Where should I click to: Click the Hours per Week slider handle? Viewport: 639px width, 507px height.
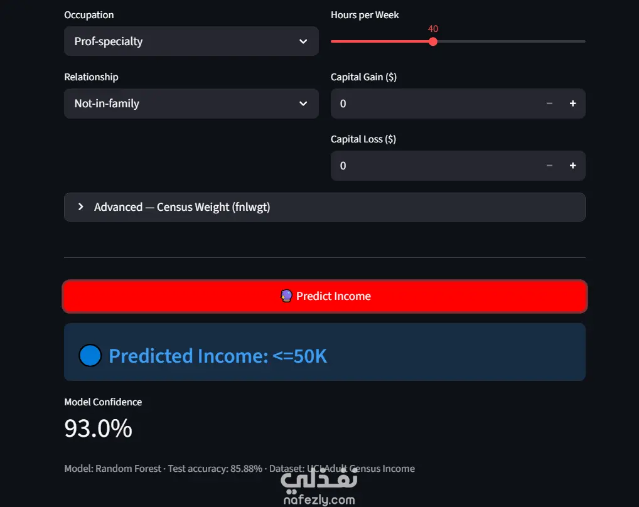coord(432,41)
